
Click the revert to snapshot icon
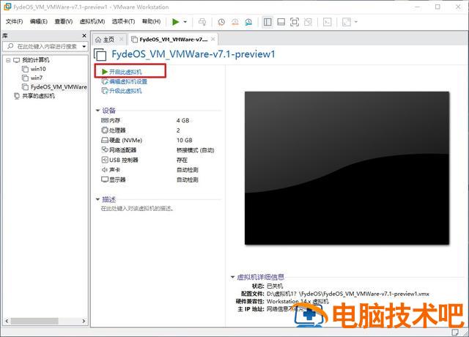234,22
